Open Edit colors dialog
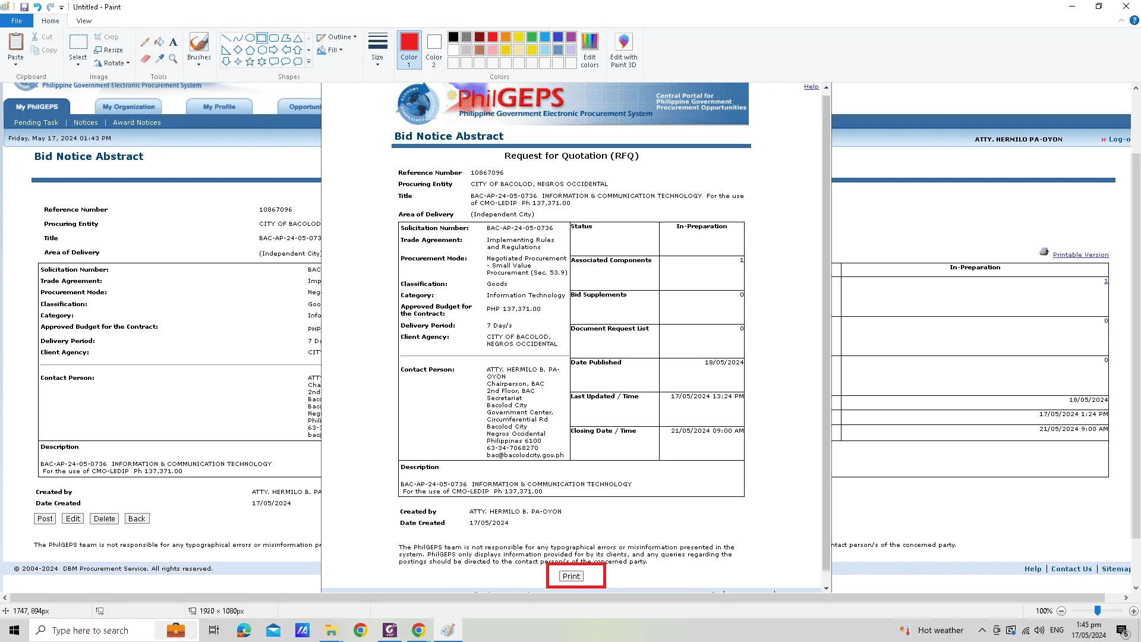Screen dimensions: 1141x642 pos(590,51)
